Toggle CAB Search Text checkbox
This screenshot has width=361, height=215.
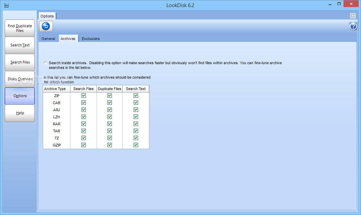136,103
